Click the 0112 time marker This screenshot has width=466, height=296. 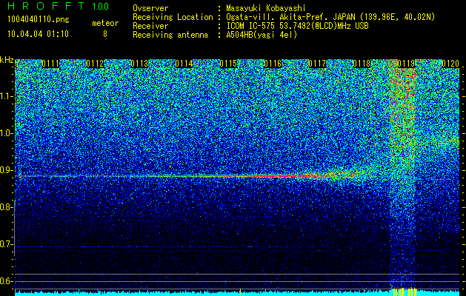point(95,64)
